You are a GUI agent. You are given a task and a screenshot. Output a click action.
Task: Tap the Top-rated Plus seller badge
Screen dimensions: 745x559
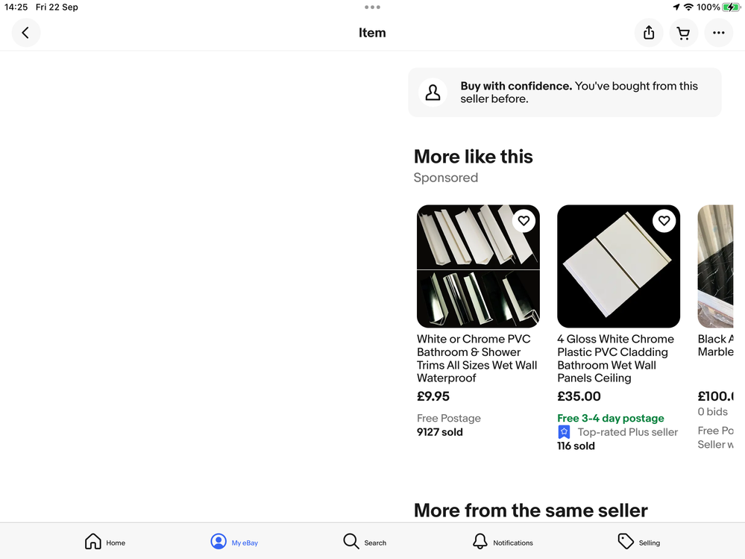tap(565, 432)
